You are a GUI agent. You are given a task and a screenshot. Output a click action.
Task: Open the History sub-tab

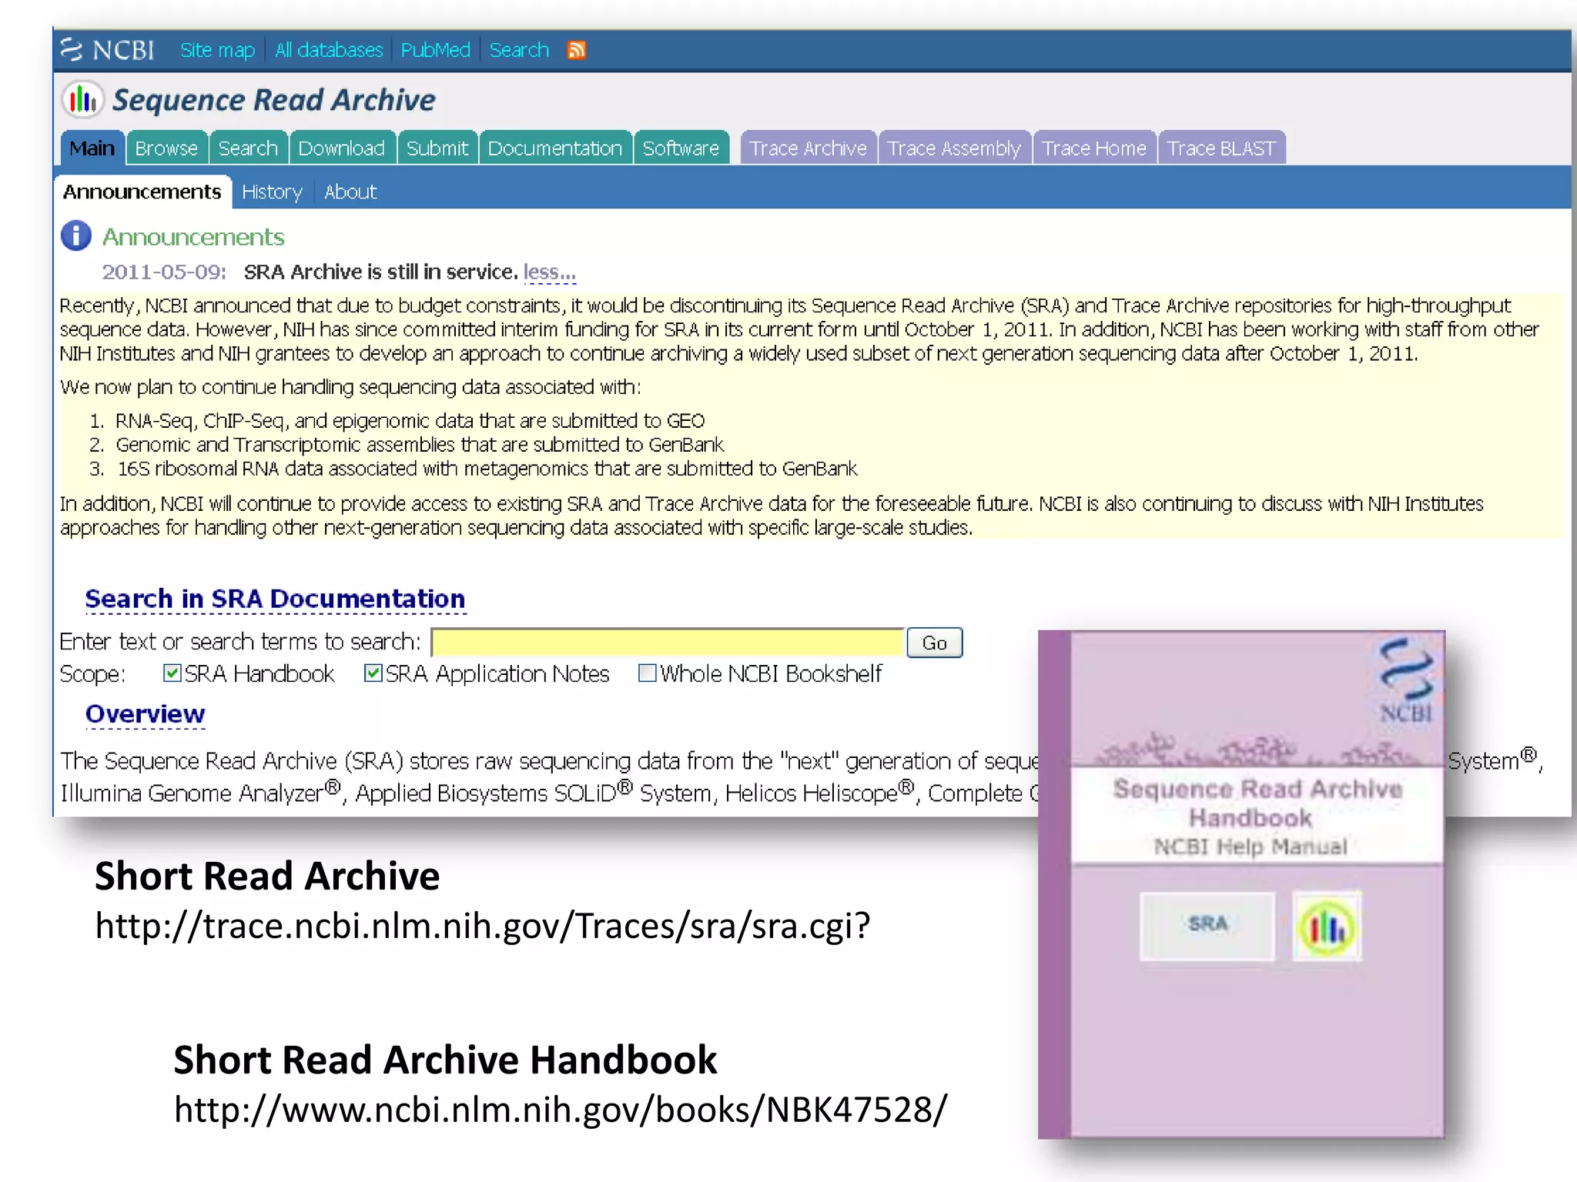point(272,192)
